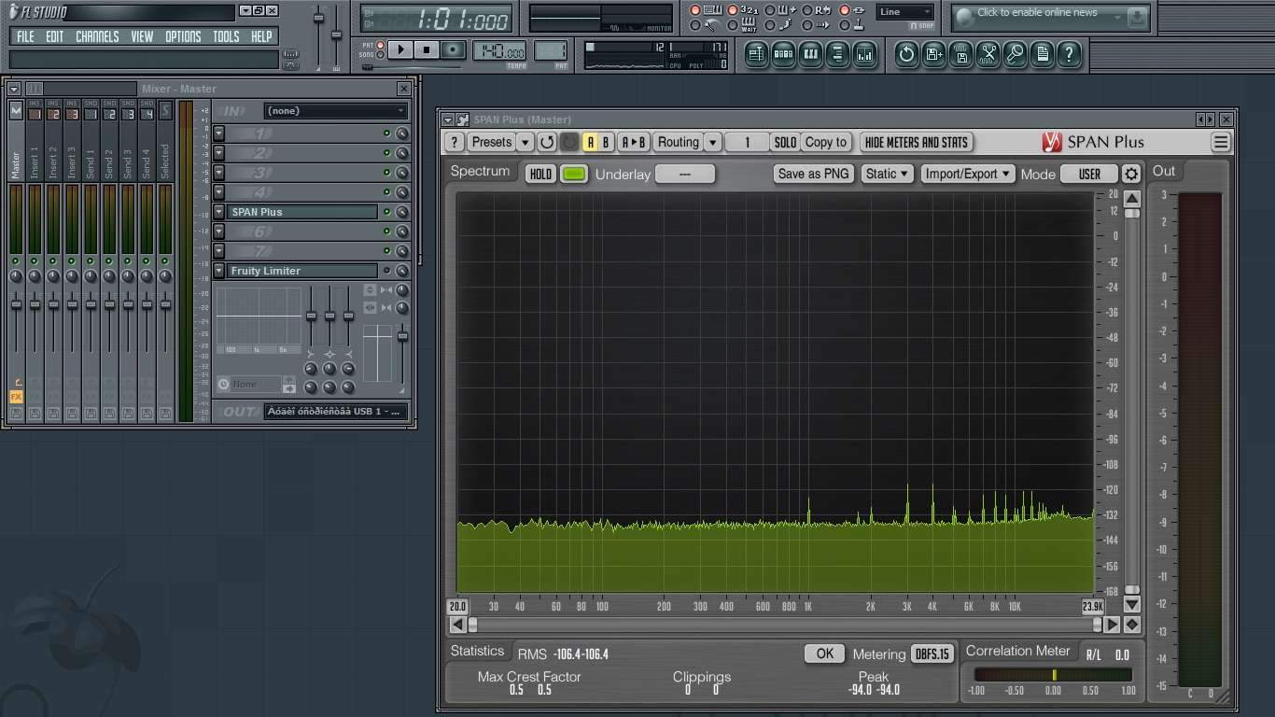This screenshot has width=1275, height=717.
Task: Click the Master track volume fader
Action: pyautogui.click(x=16, y=304)
